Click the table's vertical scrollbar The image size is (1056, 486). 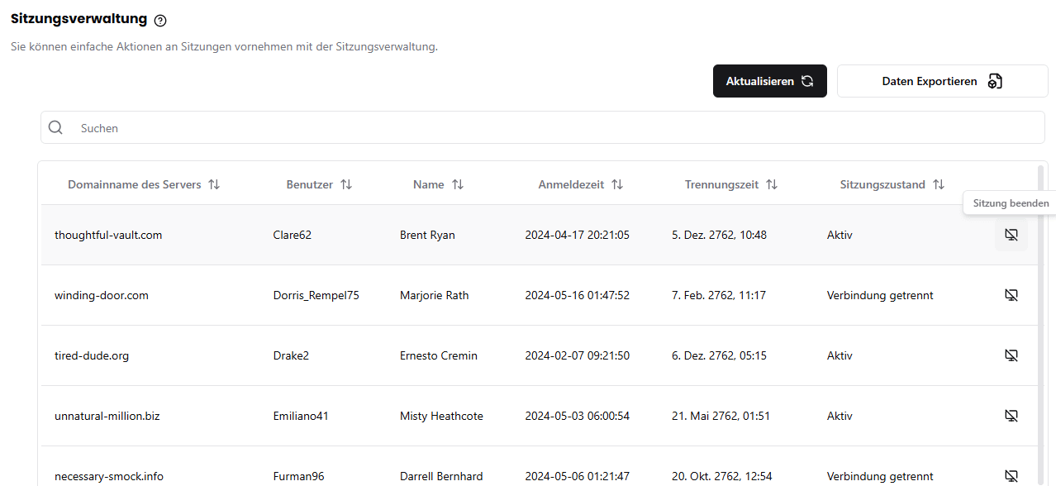tap(1040, 324)
